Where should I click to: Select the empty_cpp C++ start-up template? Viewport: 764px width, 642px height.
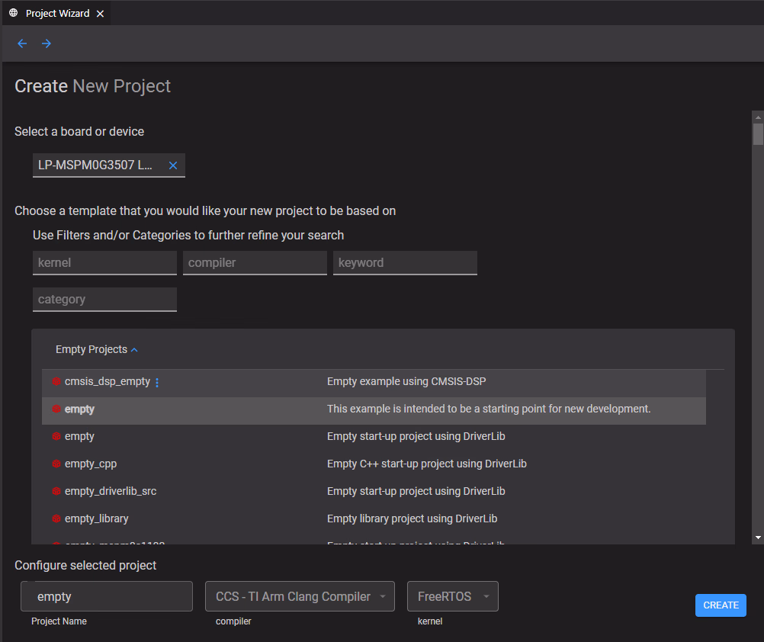click(91, 464)
